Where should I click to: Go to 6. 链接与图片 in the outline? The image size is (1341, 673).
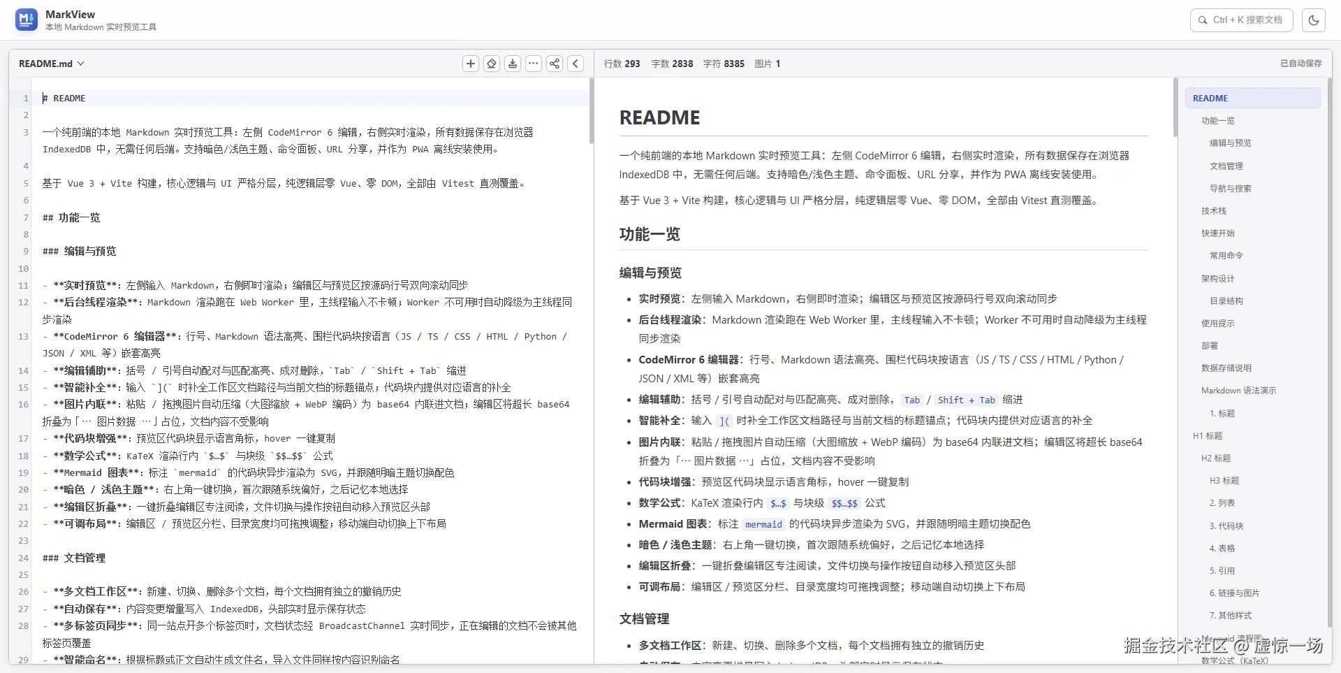click(1235, 593)
